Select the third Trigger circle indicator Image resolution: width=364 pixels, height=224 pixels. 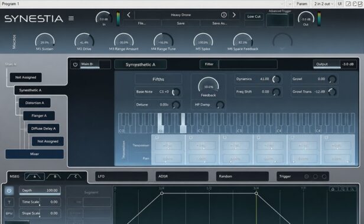click(x=324, y=176)
